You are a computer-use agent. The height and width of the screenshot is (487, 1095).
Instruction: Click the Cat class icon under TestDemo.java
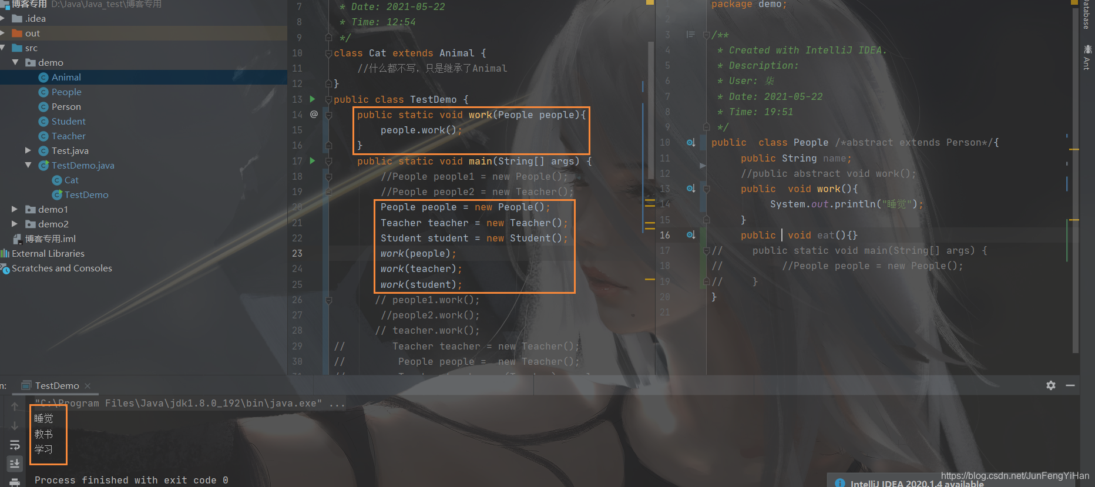coord(57,180)
